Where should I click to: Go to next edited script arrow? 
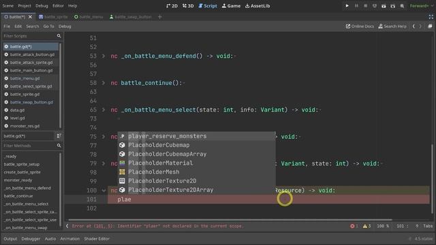[420, 27]
